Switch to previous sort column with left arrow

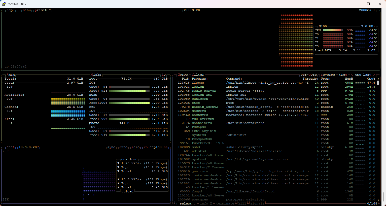(x=352, y=75)
